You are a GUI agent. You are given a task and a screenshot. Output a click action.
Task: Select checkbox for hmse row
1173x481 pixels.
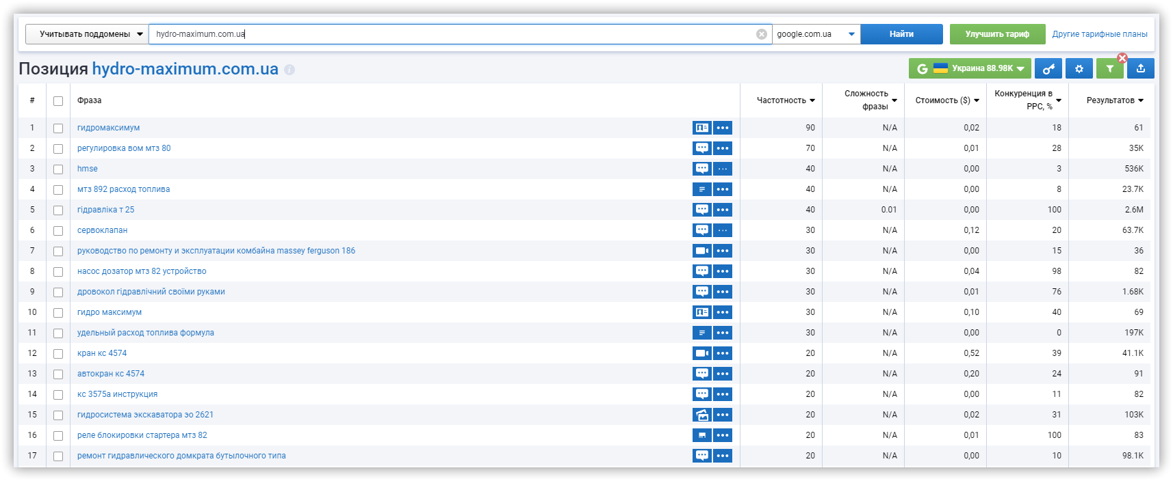[58, 169]
